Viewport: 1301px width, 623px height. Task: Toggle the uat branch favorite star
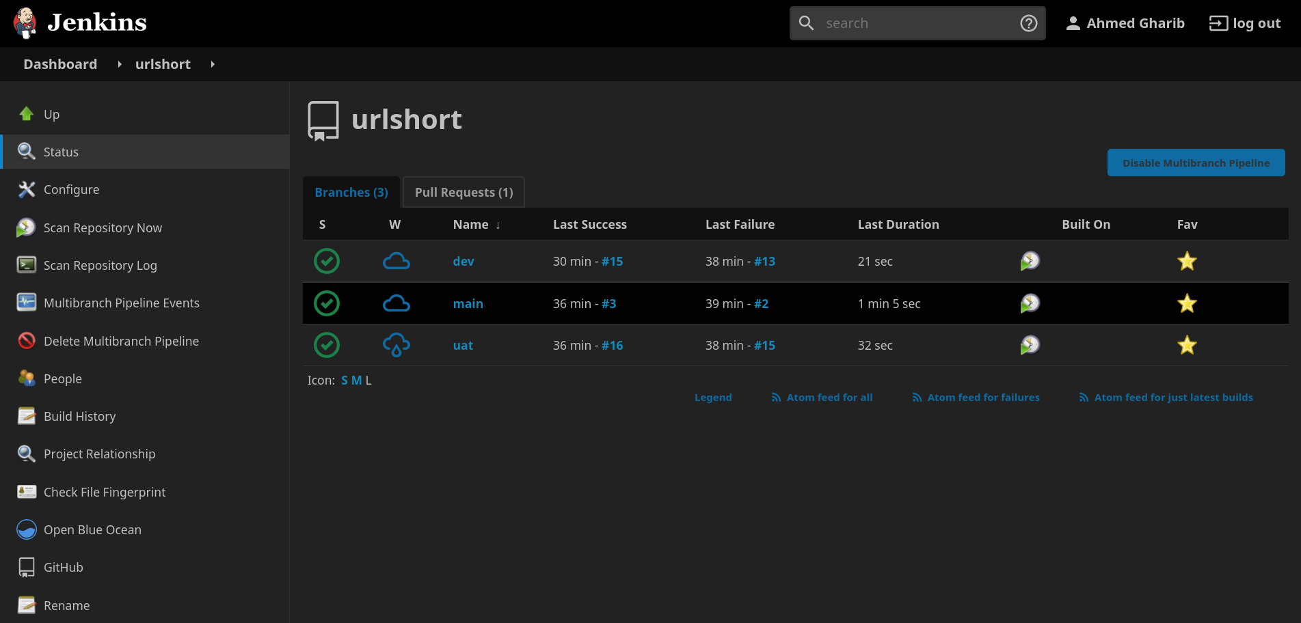tap(1187, 345)
